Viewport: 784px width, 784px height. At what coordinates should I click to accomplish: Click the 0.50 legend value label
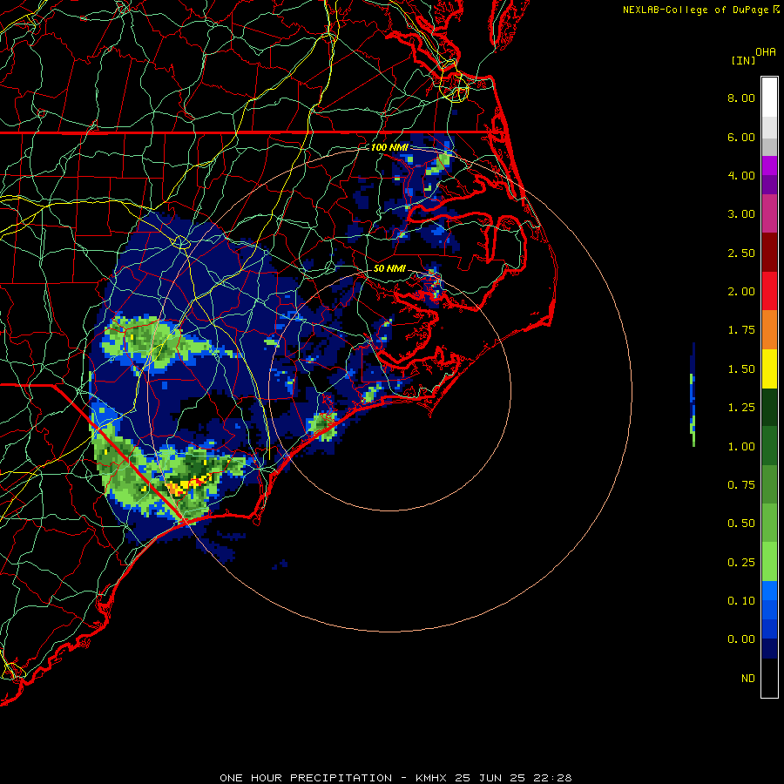pyautogui.click(x=741, y=524)
